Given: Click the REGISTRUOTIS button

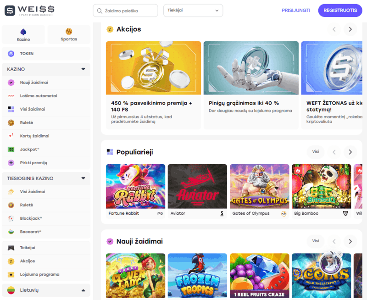Looking at the screenshot, I should point(340,11).
